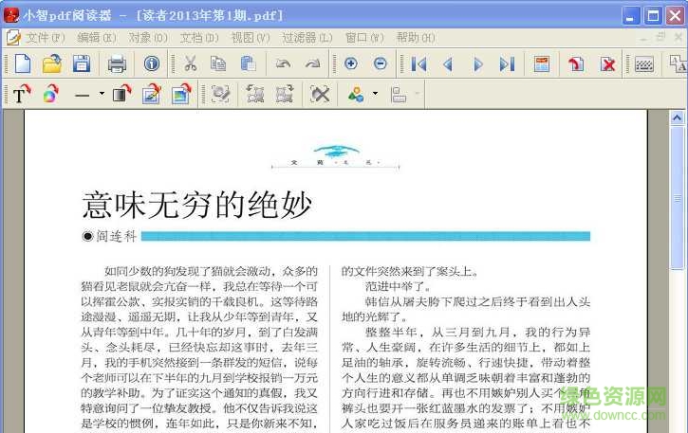Go to the next page
The height and width of the screenshot is (433, 688).
478,64
